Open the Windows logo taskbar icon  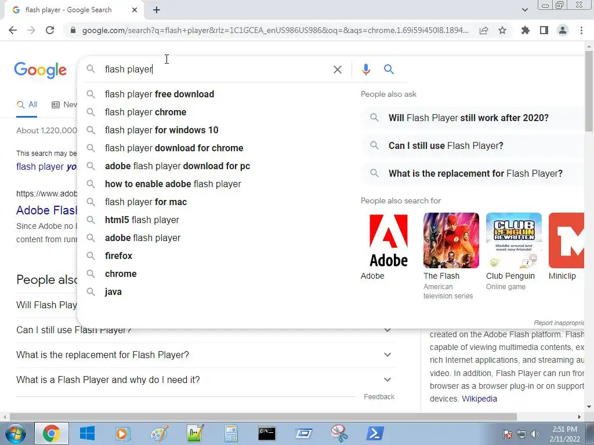click(87, 433)
